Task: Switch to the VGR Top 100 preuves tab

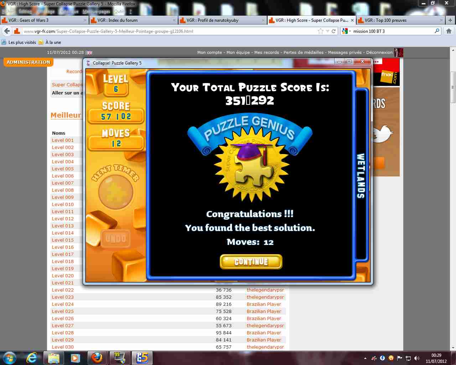Action: (385, 20)
